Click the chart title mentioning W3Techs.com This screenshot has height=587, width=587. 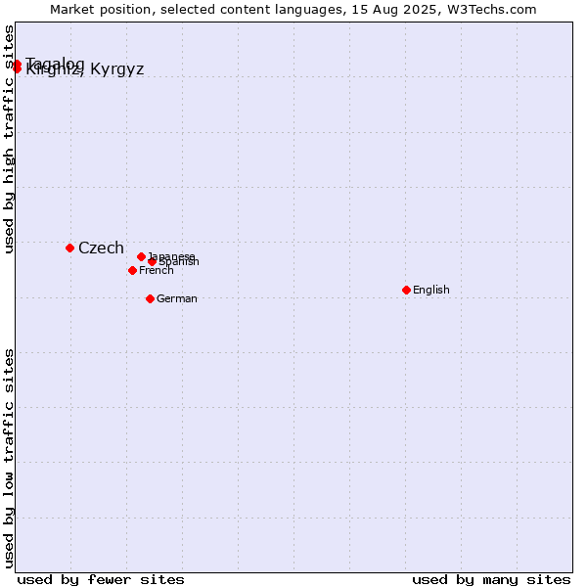pyautogui.click(x=293, y=10)
